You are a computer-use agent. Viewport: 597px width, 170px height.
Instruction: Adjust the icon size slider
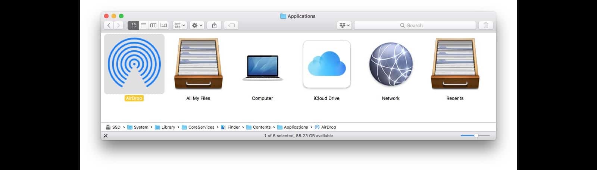[475, 136]
